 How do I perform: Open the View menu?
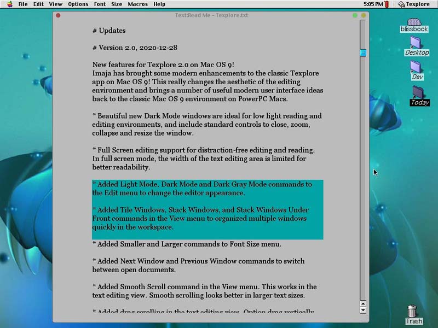pyautogui.click(x=56, y=4)
